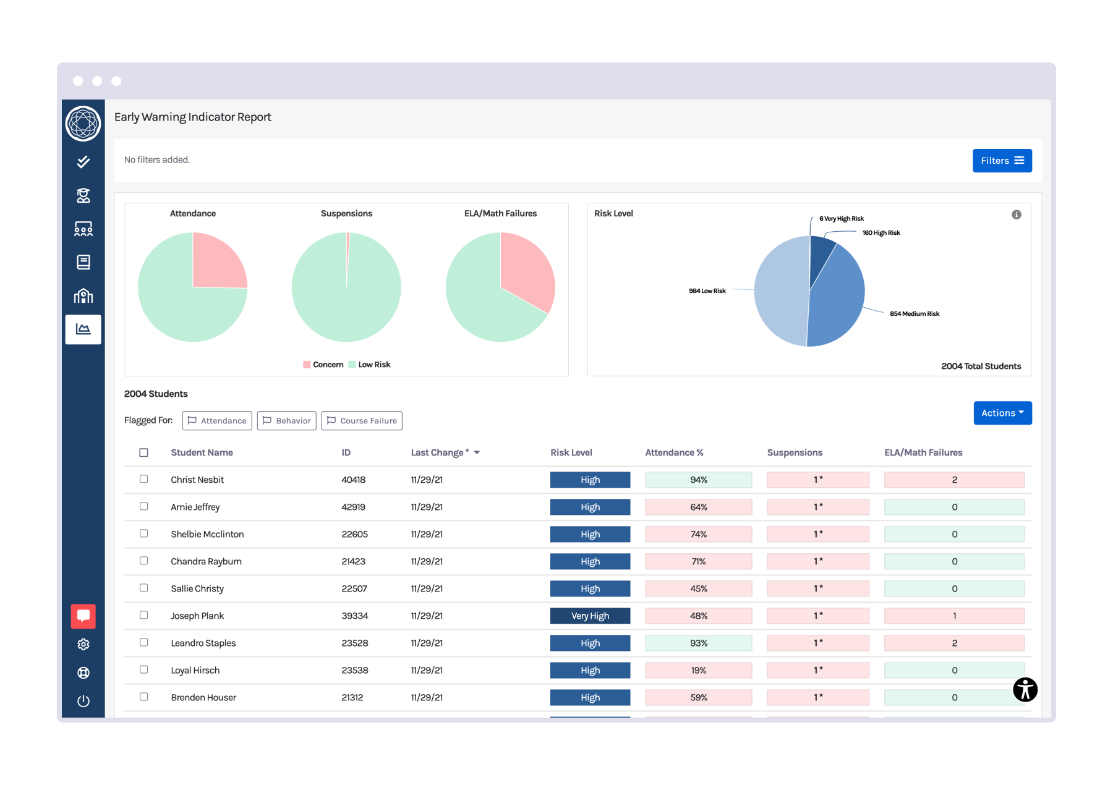1113x785 pixels.
Task: Click Brenden Houser's High risk badge
Action: click(x=590, y=697)
